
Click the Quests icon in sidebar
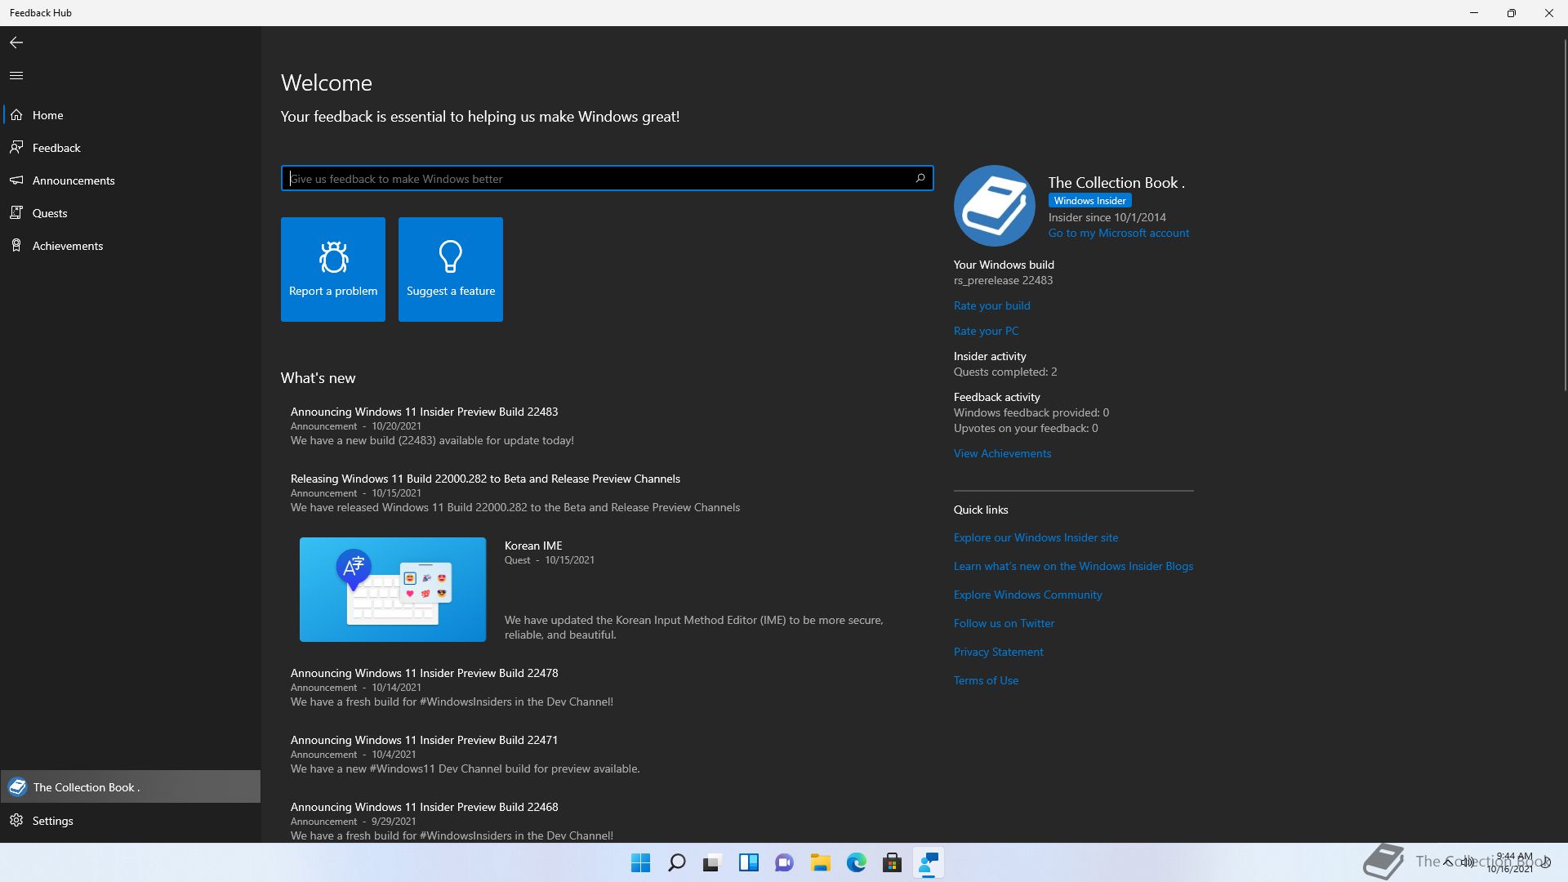pos(16,213)
